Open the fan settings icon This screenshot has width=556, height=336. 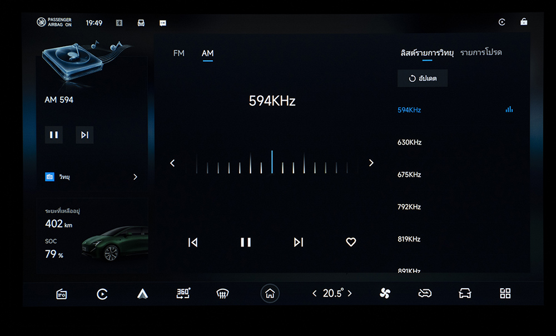tap(385, 293)
